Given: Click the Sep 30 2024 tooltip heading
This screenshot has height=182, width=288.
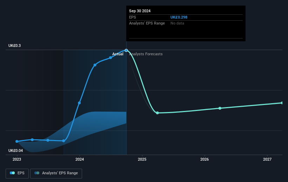Looking at the screenshot, I should coord(140,11).
